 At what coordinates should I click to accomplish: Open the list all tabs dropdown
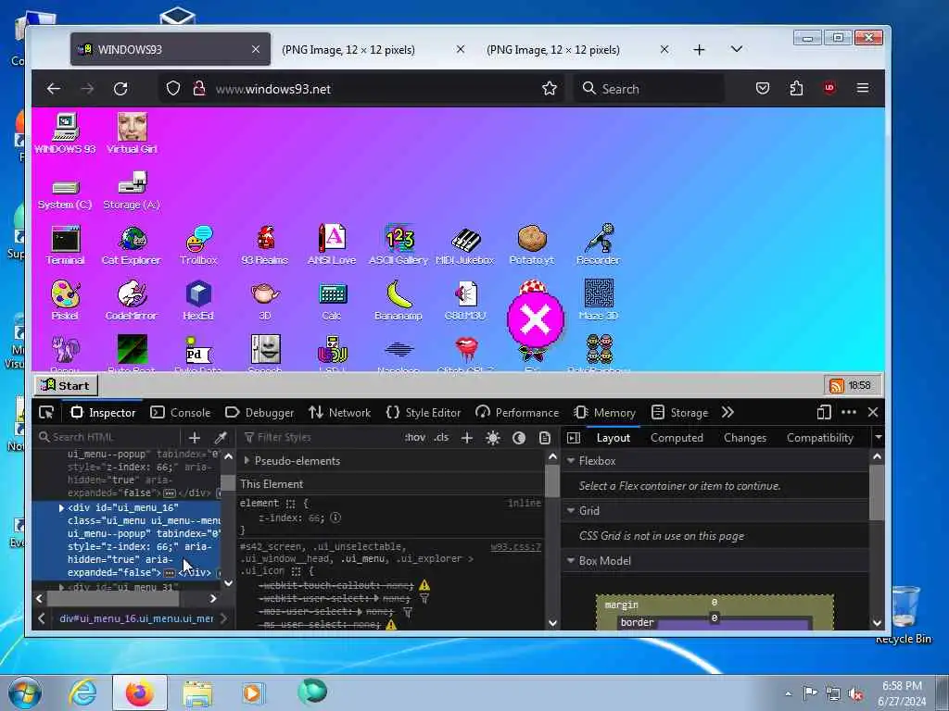pos(737,49)
